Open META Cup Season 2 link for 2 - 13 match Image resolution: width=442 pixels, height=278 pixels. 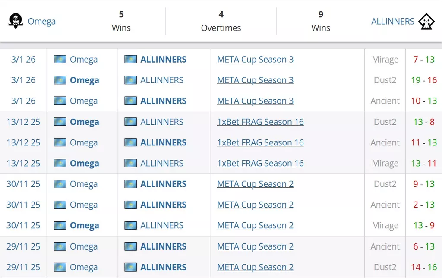point(255,205)
